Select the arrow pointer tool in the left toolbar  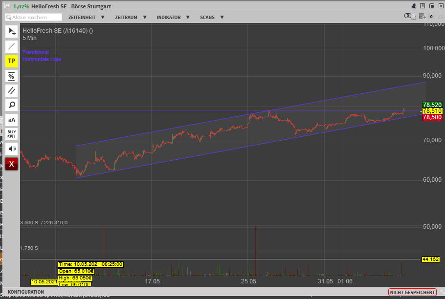point(12,31)
